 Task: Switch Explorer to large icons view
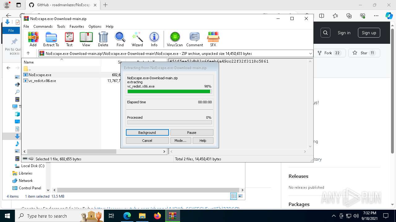240,196
